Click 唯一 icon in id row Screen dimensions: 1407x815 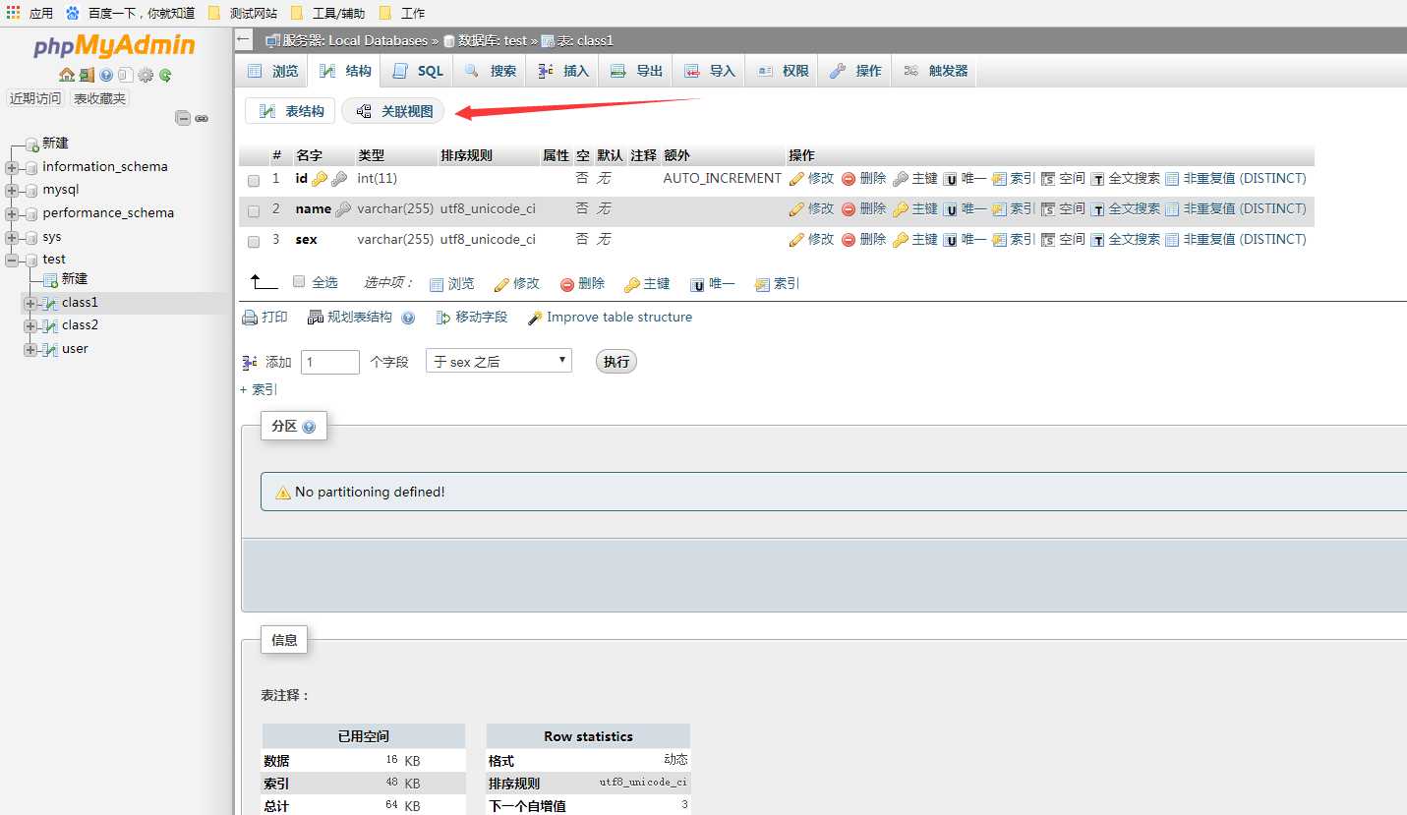click(951, 179)
